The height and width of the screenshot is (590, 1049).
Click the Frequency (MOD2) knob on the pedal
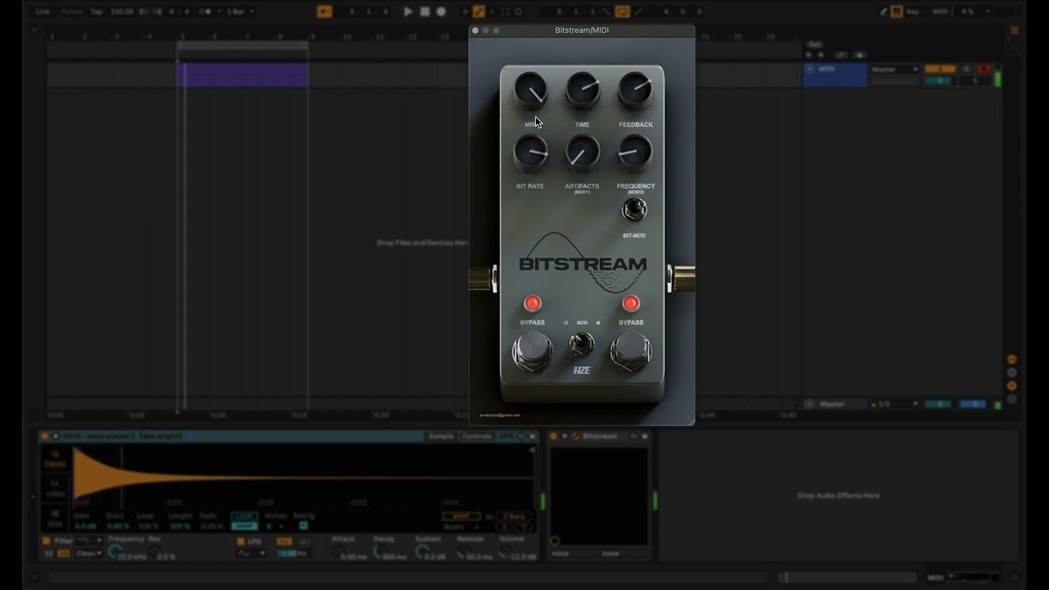(x=635, y=153)
